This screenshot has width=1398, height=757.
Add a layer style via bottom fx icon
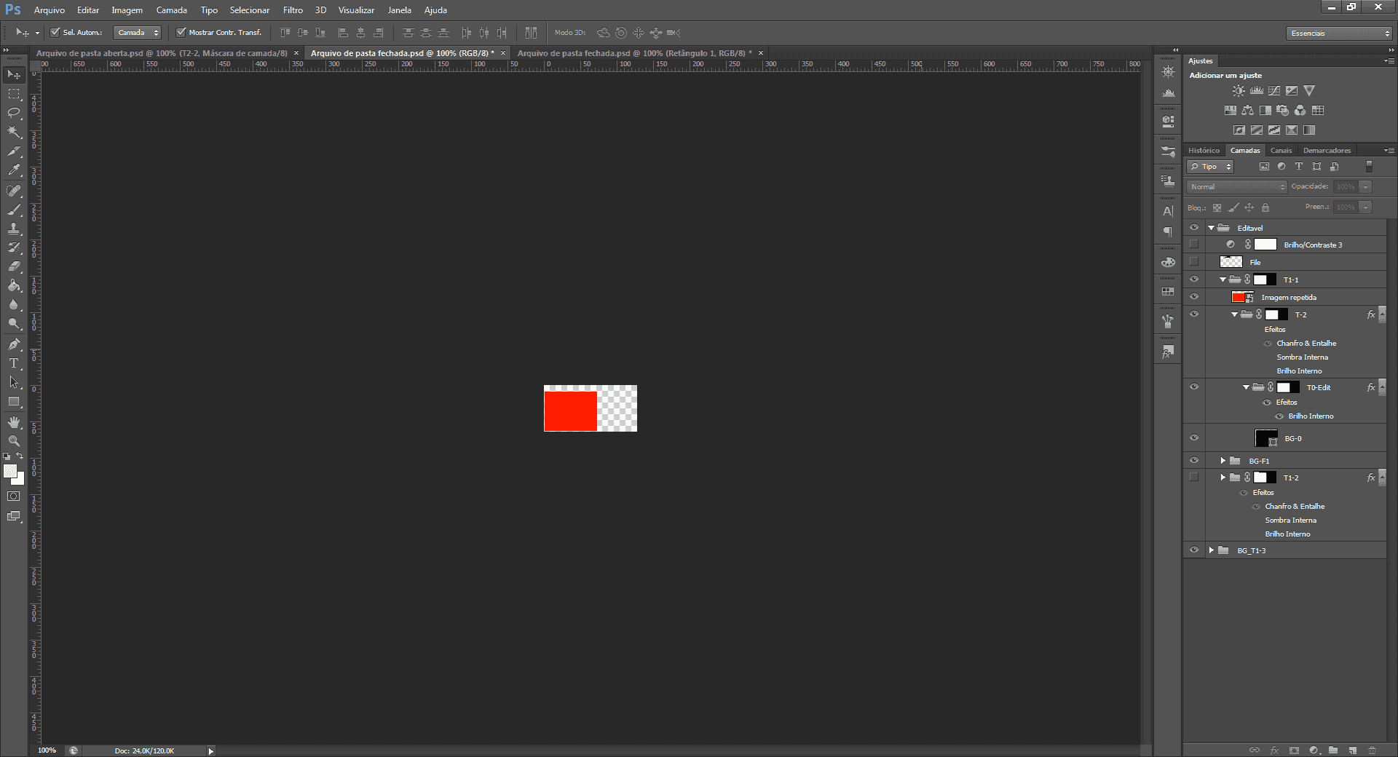(1274, 750)
